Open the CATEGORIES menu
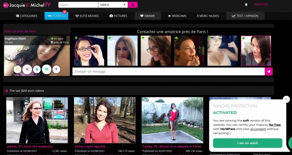The image size is (292, 155). click(x=27, y=16)
